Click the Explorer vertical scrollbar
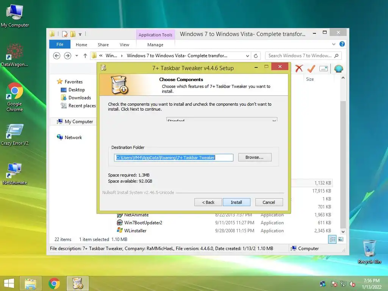This screenshot has width=388, height=291. tap(343, 164)
